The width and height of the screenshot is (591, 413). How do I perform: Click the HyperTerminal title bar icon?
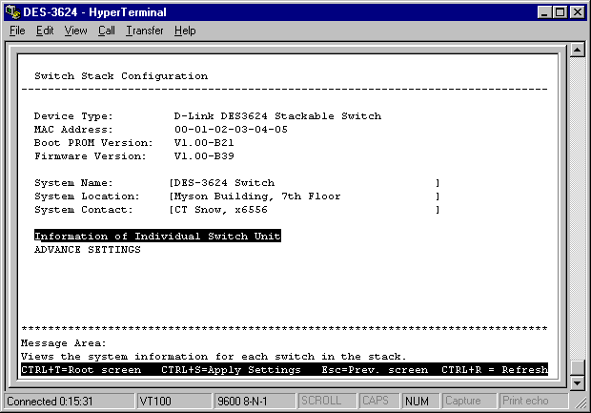pyautogui.click(x=12, y=12)
